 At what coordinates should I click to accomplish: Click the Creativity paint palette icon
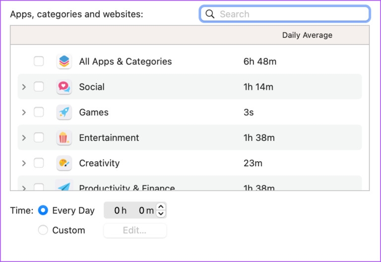(64, 163)
